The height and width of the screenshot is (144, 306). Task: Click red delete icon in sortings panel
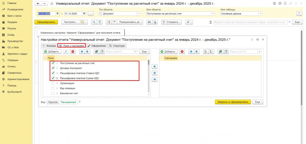pos(182,52)
